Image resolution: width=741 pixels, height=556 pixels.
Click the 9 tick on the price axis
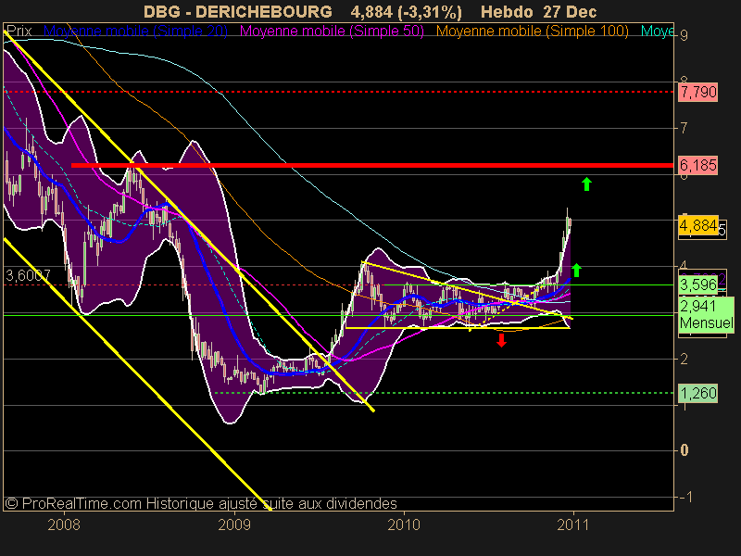[684, 35]
